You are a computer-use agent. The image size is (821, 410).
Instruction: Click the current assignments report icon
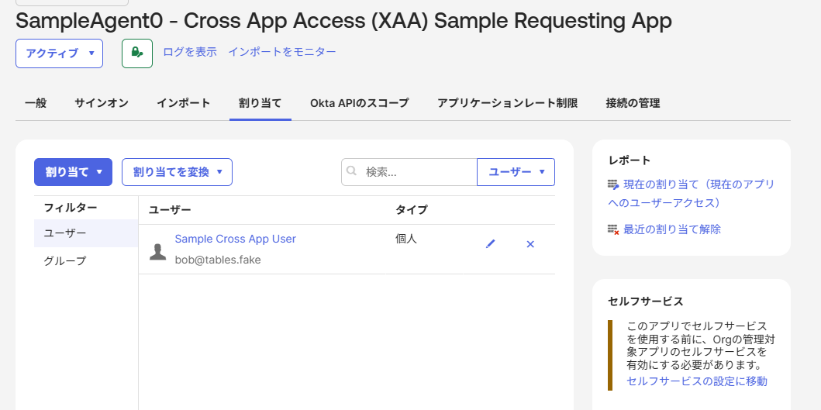[x=613, y=185]
